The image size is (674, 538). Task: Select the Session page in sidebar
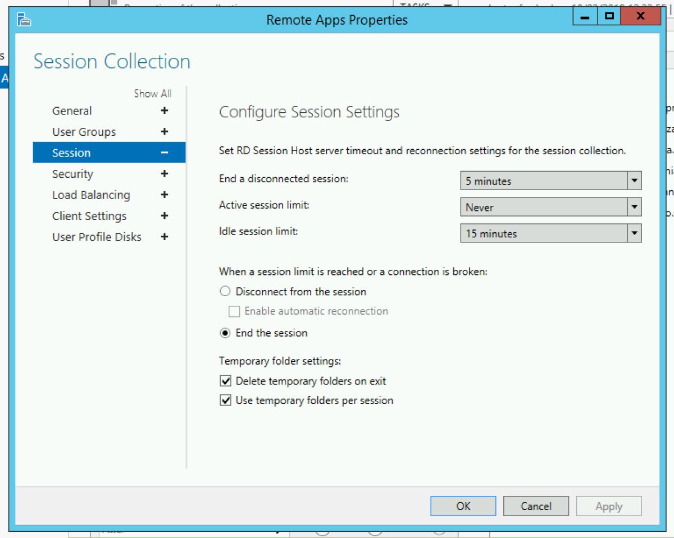click(109, 153)
